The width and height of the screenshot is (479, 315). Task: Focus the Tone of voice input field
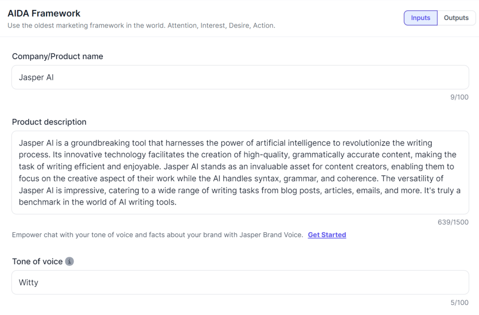coord(240,282)
